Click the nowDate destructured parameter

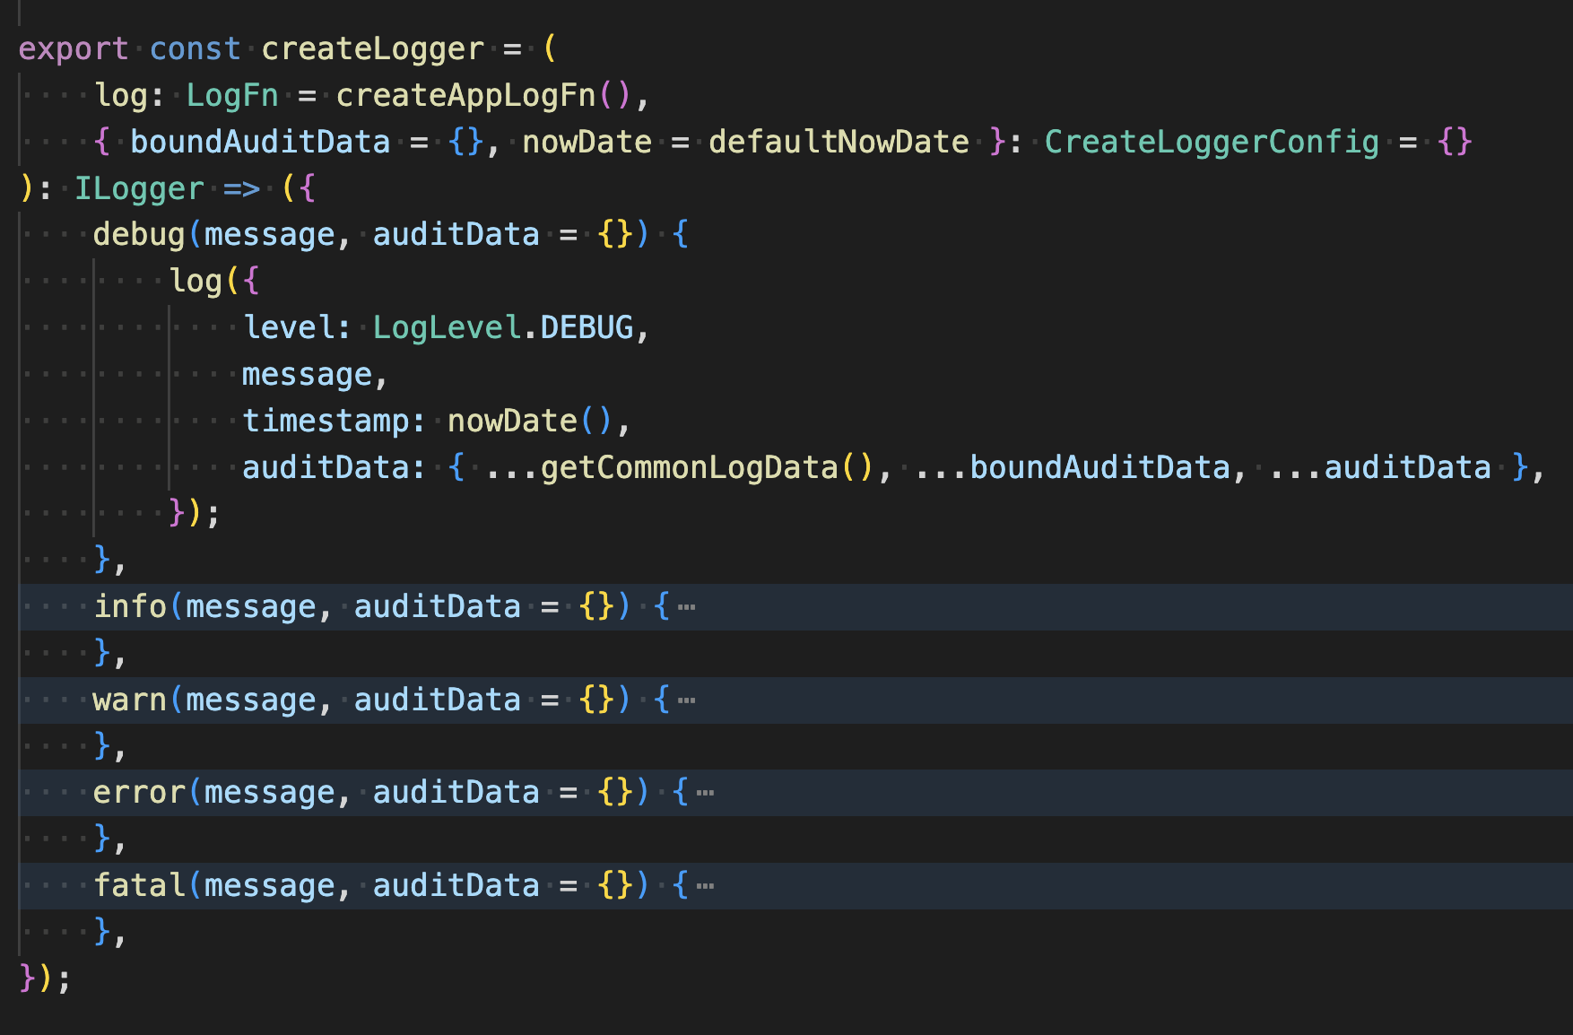587,142
